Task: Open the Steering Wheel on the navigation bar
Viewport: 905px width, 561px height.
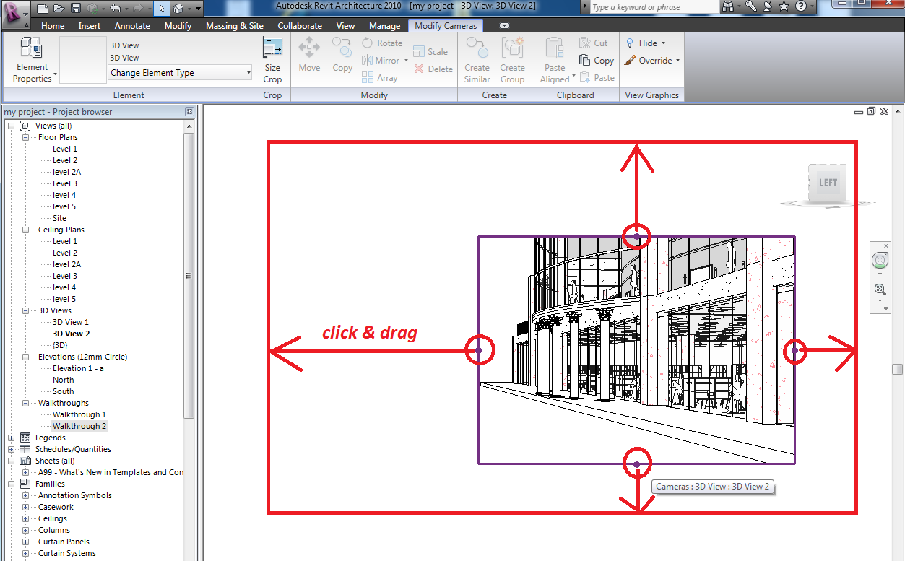Action: pyautogui.click(x=880, y=260)
